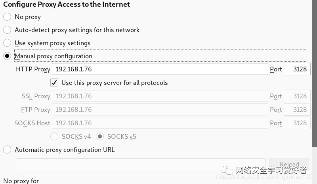
Task: Click the FTP Proxy port field
Action: (x=297, y=109)
